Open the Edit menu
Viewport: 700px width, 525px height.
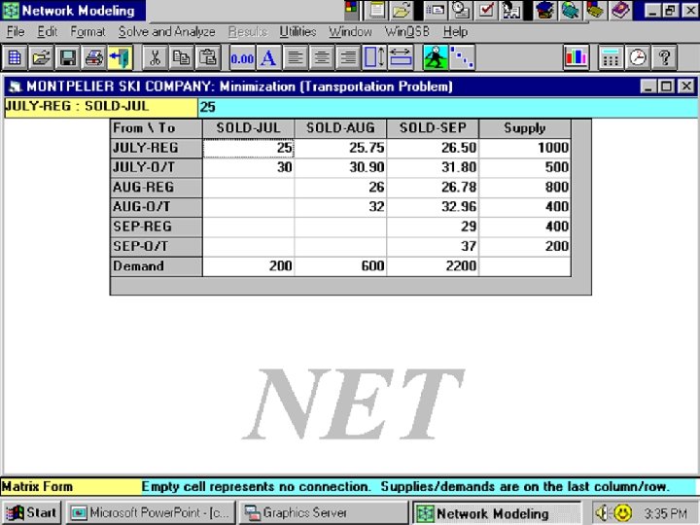pos(48,32)
